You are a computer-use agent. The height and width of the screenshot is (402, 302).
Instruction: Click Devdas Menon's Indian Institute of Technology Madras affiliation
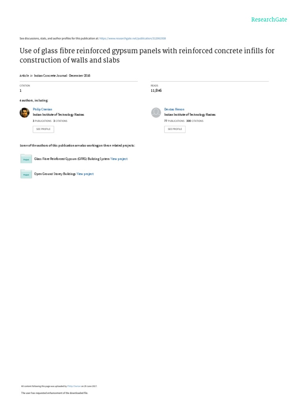[x=190, y=115]
